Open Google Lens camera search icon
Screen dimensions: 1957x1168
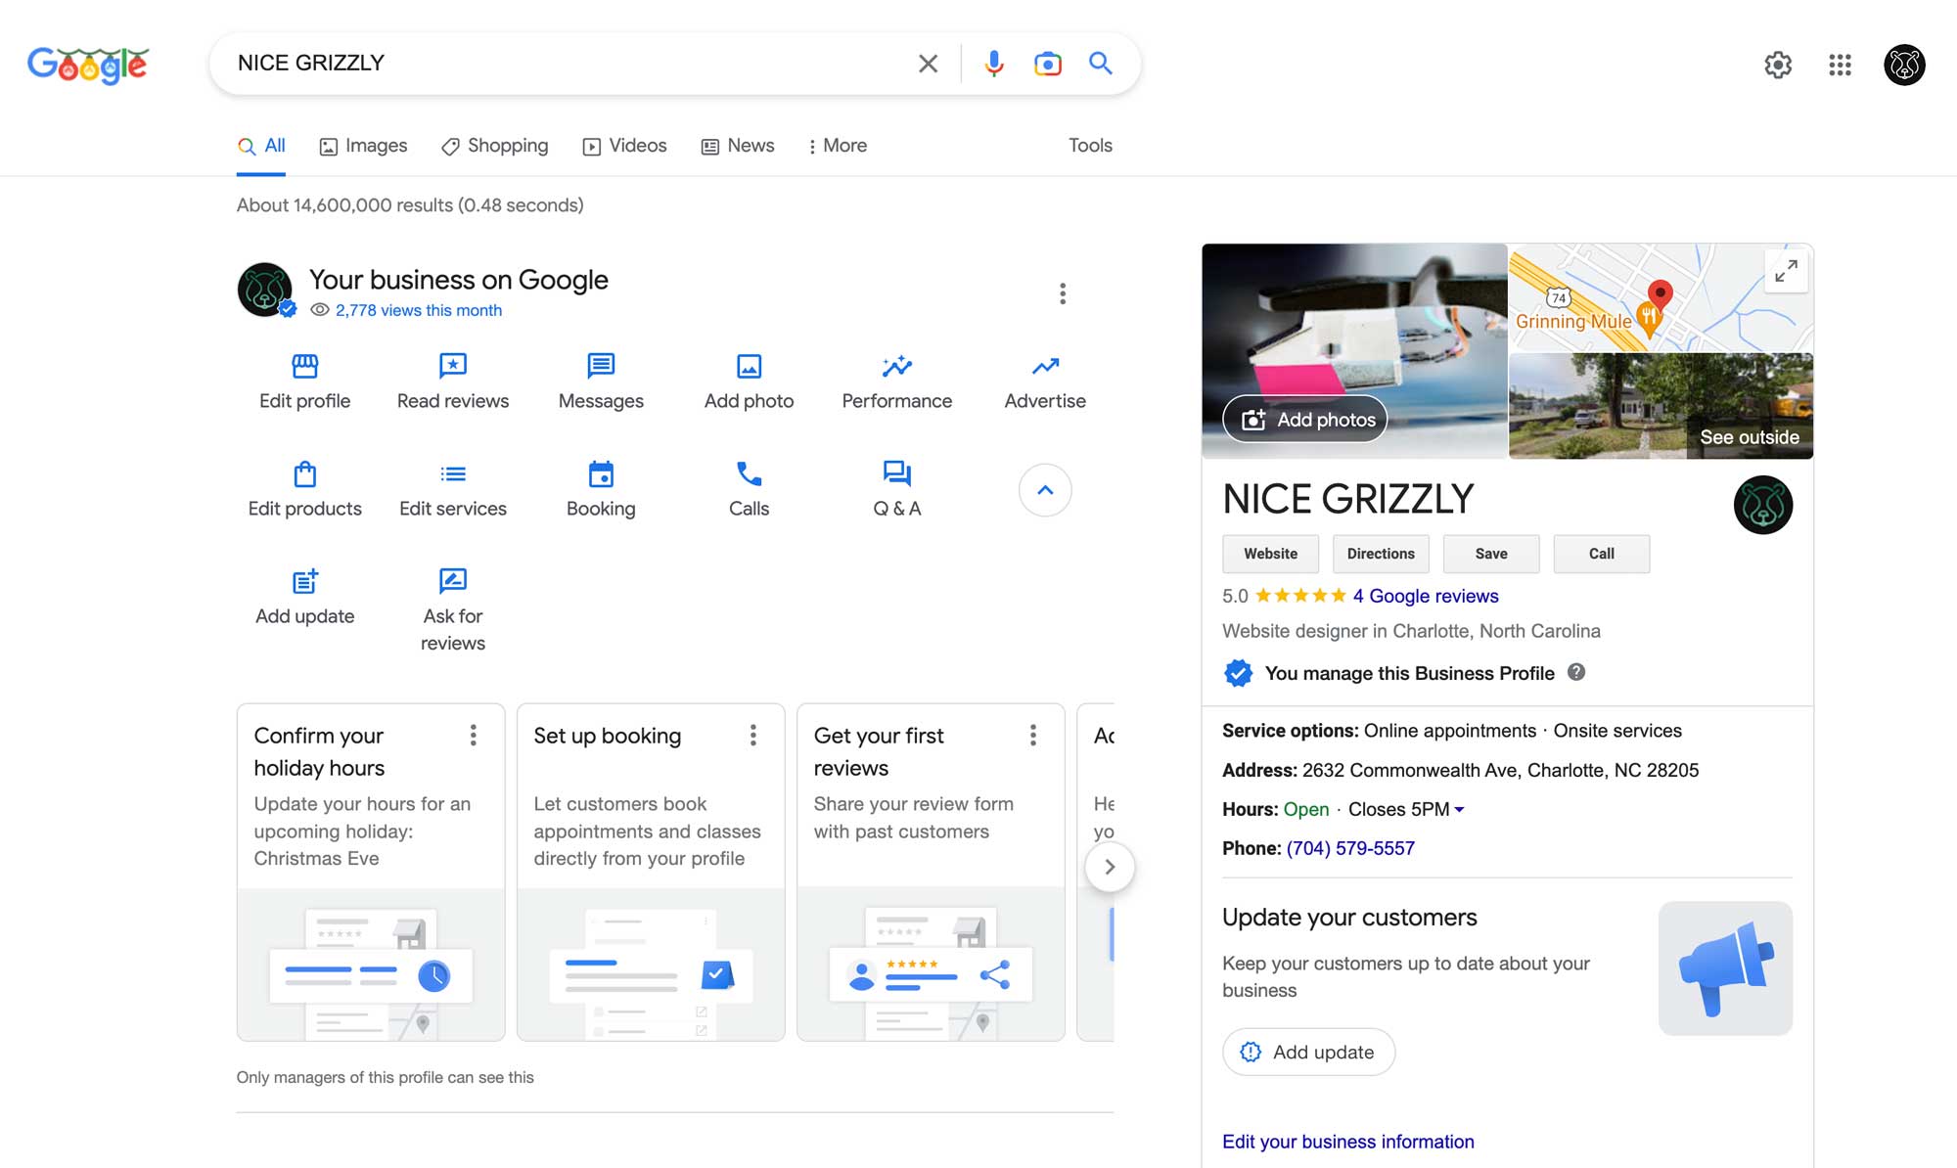(x=1047, y=64)
